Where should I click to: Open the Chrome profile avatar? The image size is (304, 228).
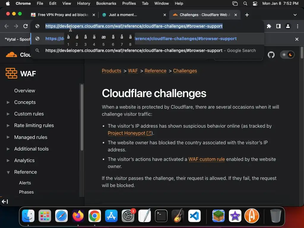288,26
